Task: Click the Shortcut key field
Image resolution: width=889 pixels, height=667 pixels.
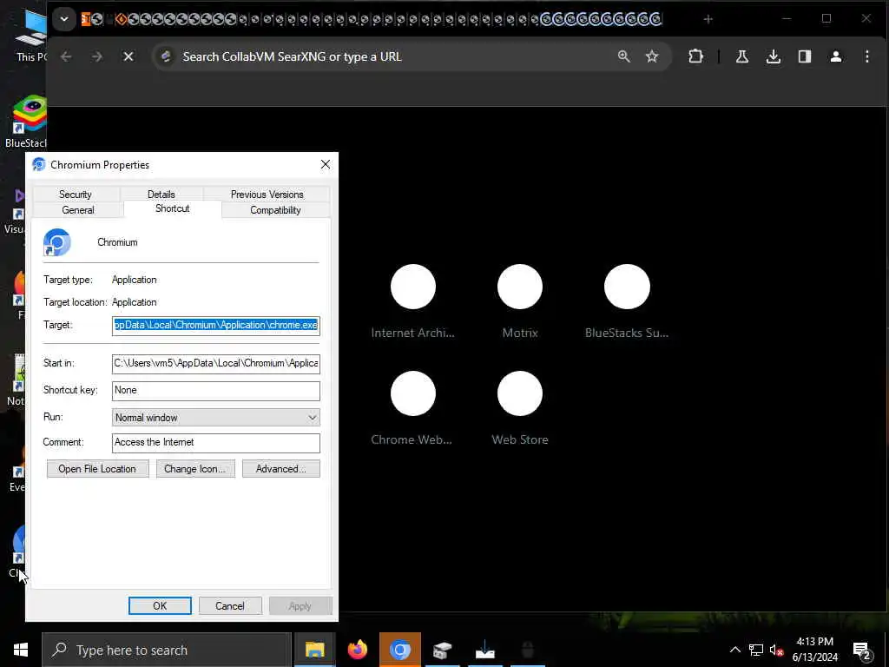Action: point(216,390)
